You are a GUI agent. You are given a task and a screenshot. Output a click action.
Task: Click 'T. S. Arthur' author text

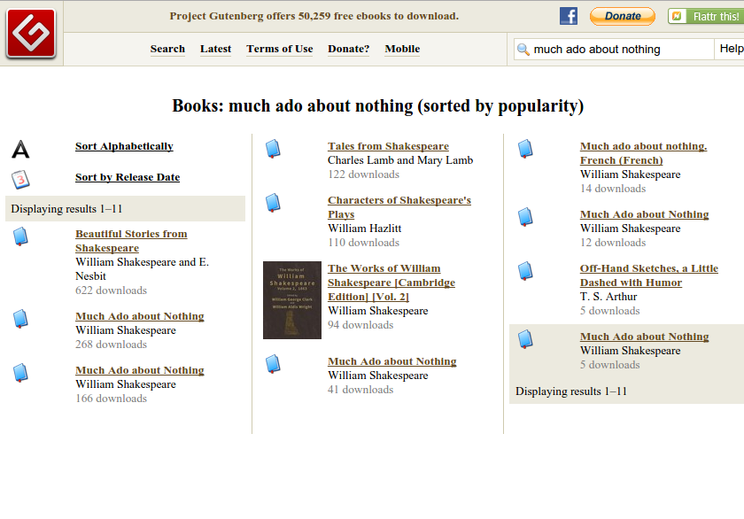point(608,297)
